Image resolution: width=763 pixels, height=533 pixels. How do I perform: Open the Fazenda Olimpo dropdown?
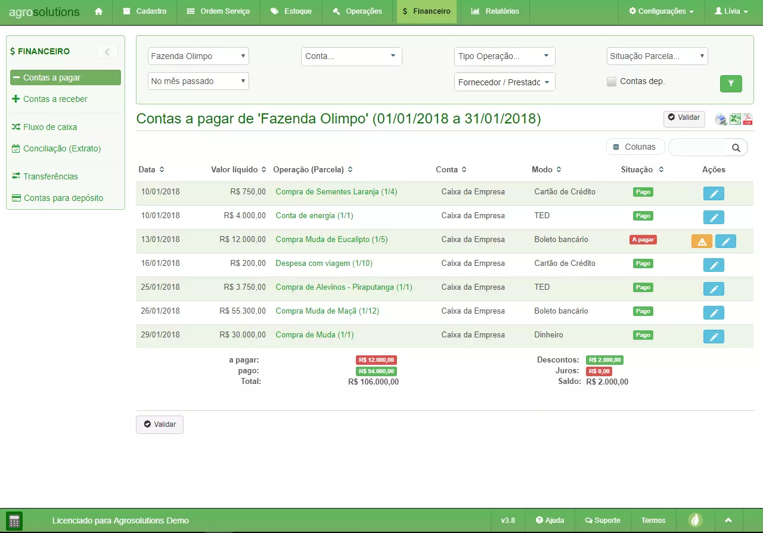pyautogui.click(x=198, y=56)
